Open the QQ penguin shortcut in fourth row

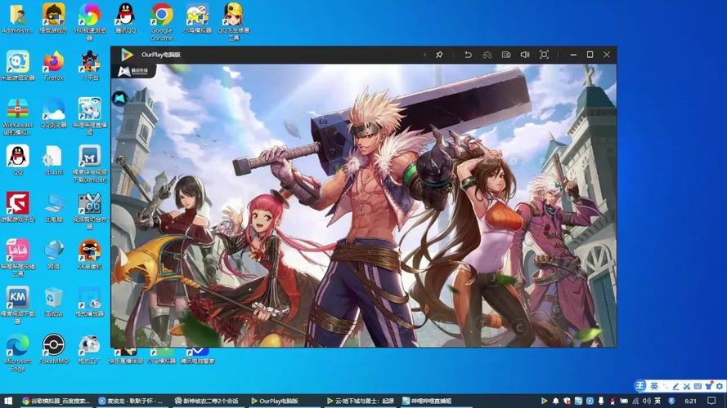pos(18,160)
